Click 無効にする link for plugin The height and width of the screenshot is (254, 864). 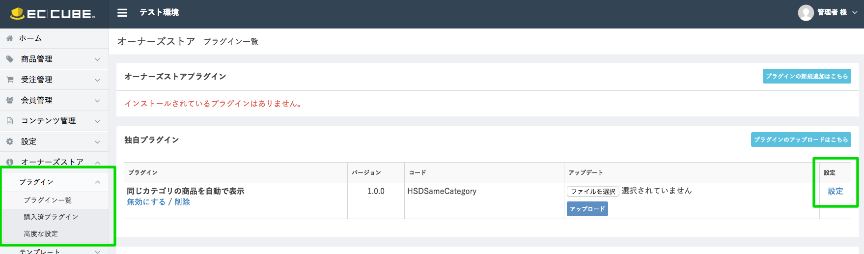(x=146, y=202)
